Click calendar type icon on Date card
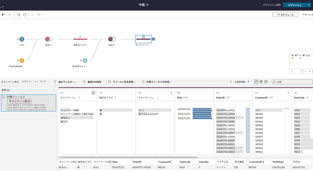This screenshot has width=313, height=171. 178,93
